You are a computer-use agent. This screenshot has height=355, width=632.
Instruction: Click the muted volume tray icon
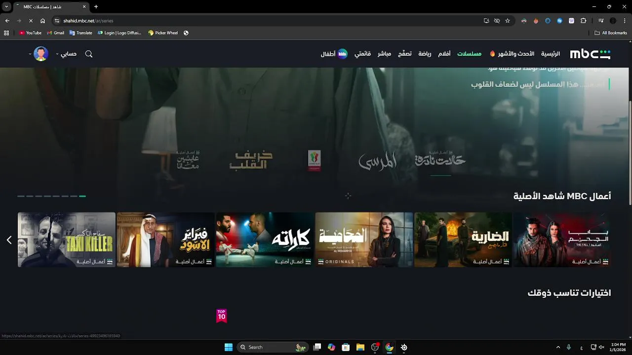pos(601,347)
